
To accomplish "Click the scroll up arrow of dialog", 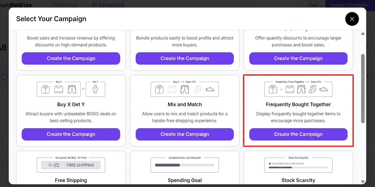I will pos(363,34).
